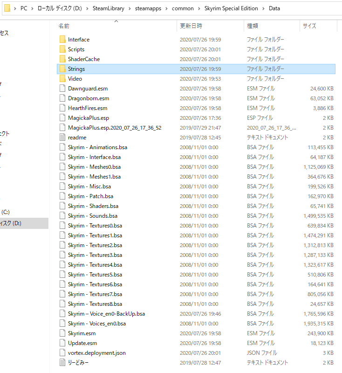Viewport: 342px width, 373px height.
Task: Click the Skyrim - Animations.bsa file icon
Action: pyautogui.click(x=62, y=147)
